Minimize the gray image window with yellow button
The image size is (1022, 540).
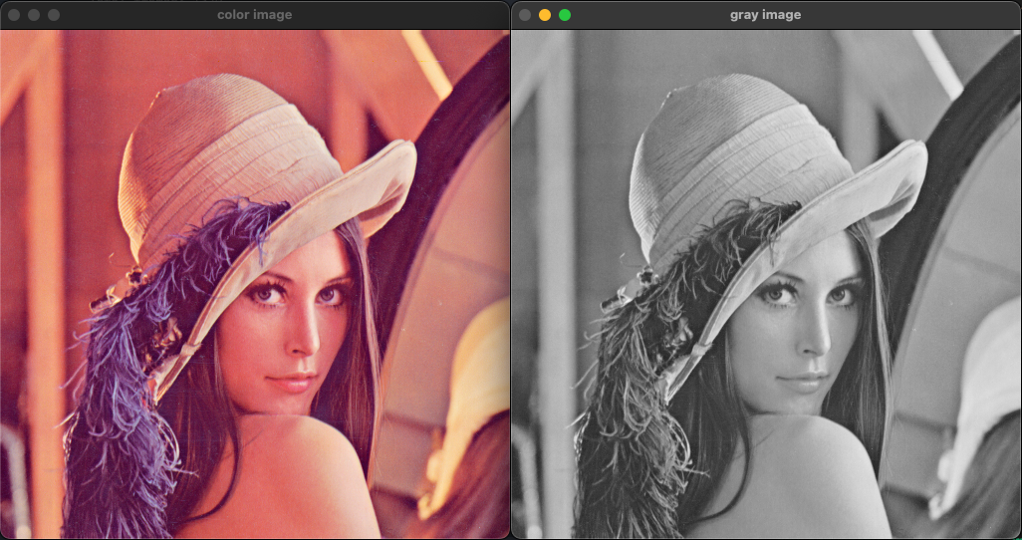(x=545, y=15)
